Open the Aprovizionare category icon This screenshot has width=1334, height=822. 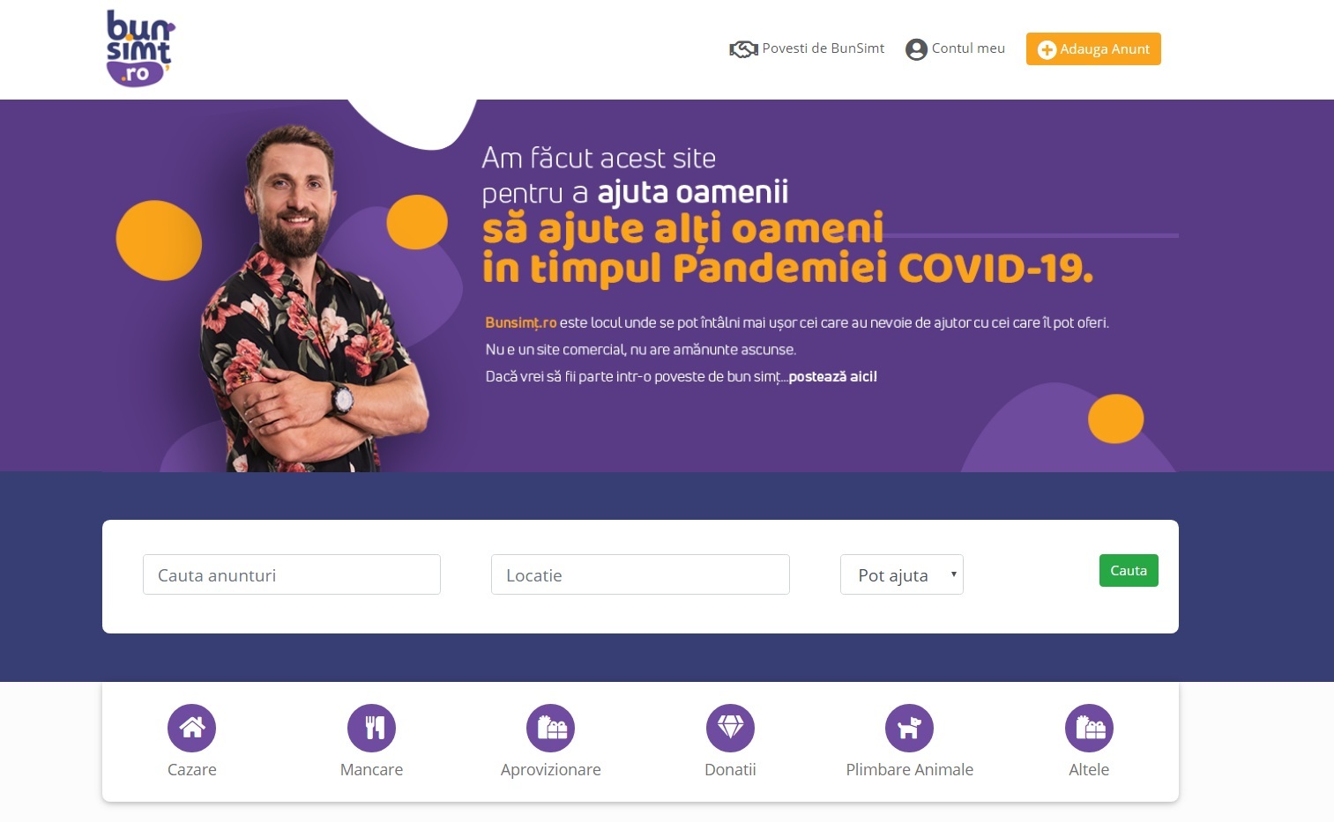550,728
